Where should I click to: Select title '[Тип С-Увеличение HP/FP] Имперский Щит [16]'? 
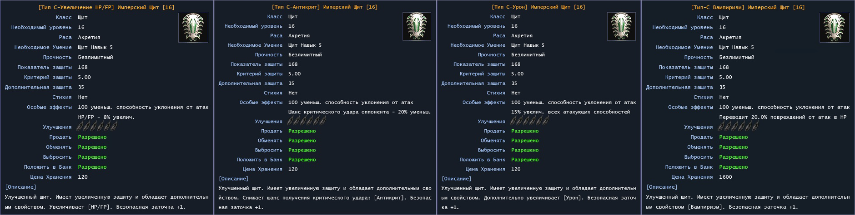(x=106, y=7)
